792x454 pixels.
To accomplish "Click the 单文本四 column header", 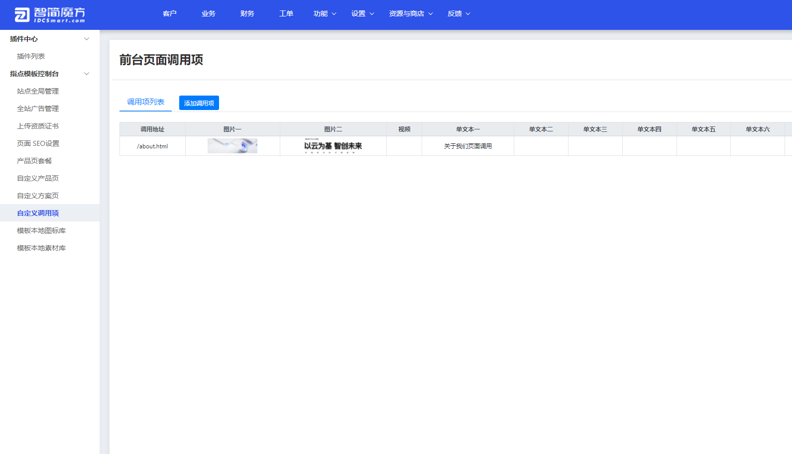I will (x=650, y=129).
